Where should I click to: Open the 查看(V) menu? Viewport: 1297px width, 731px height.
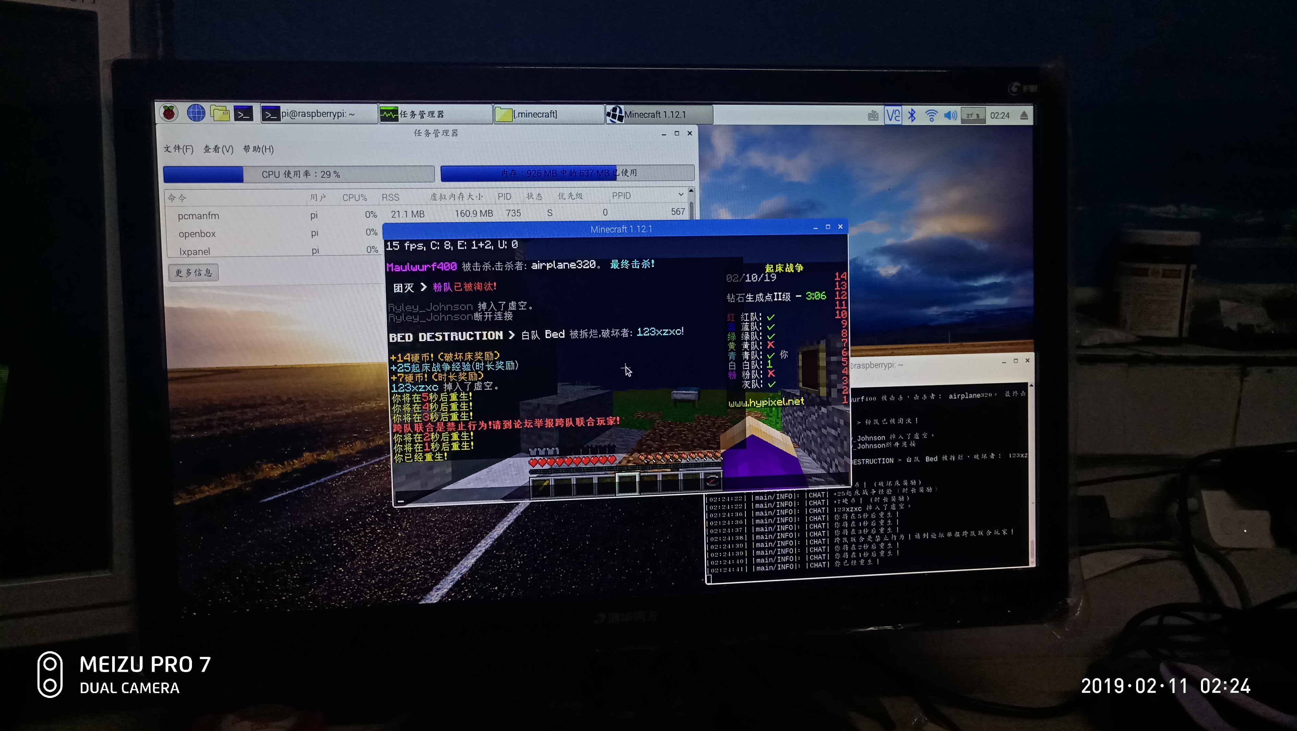[218, 149]
